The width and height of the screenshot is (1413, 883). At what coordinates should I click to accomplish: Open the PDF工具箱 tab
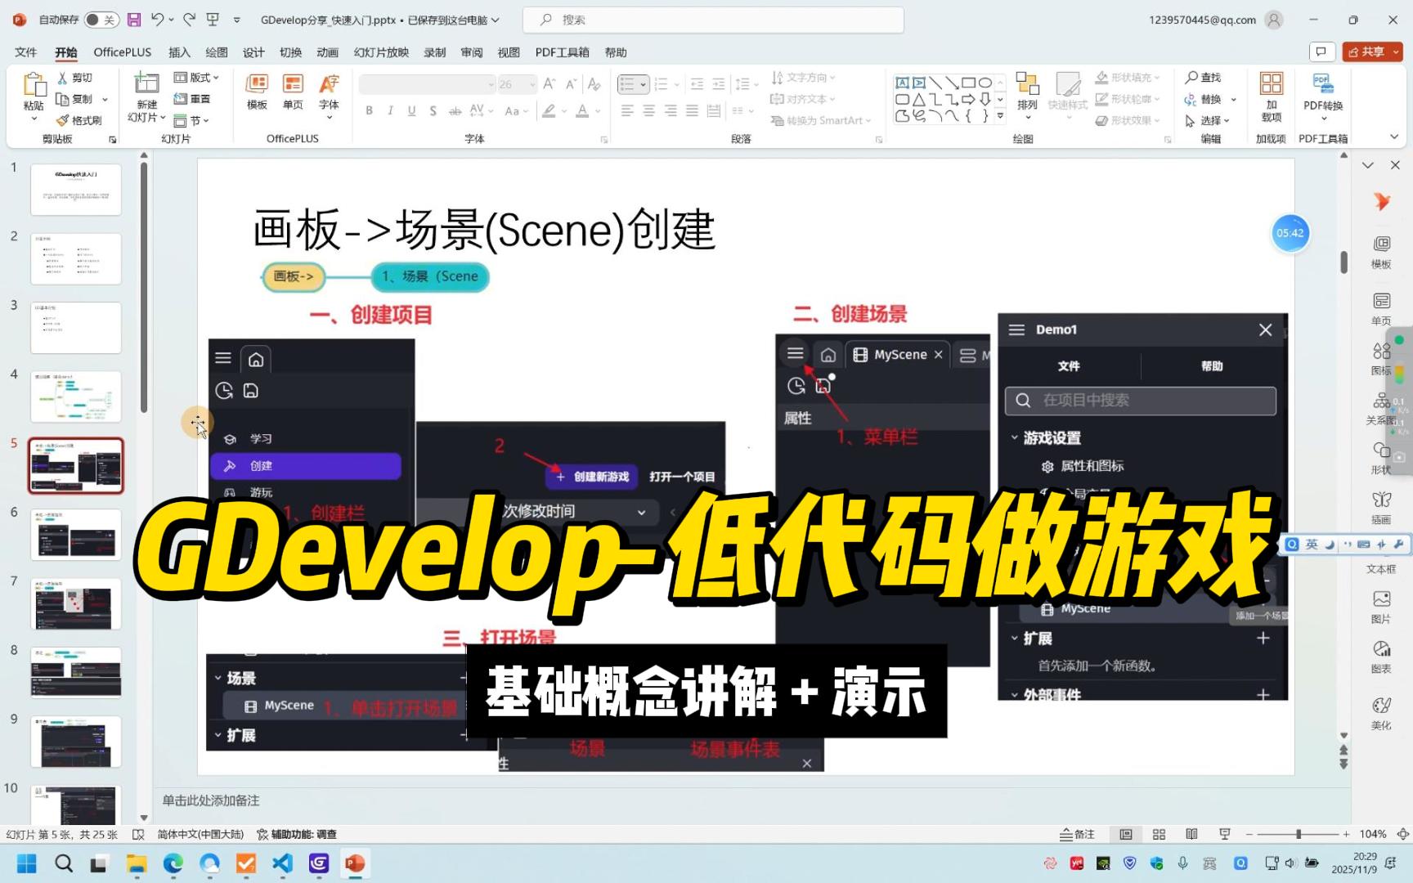(562, 52)
